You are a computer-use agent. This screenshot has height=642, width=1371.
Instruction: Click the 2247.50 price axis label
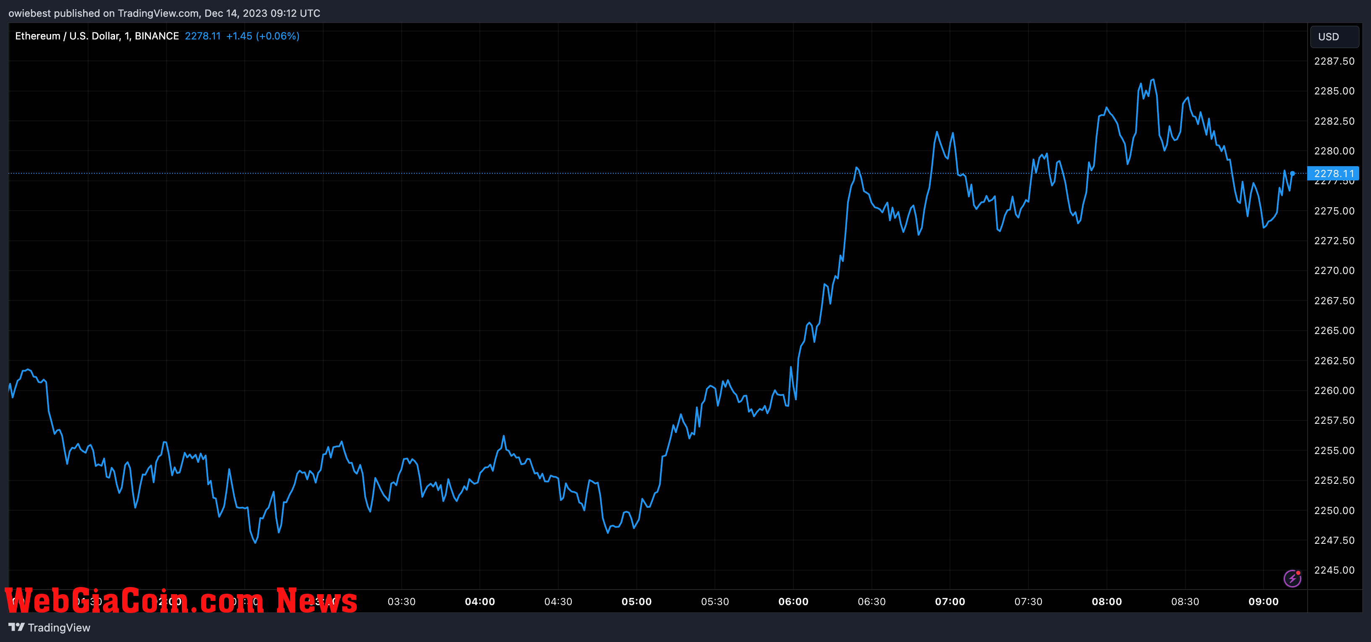(1334, 540)
